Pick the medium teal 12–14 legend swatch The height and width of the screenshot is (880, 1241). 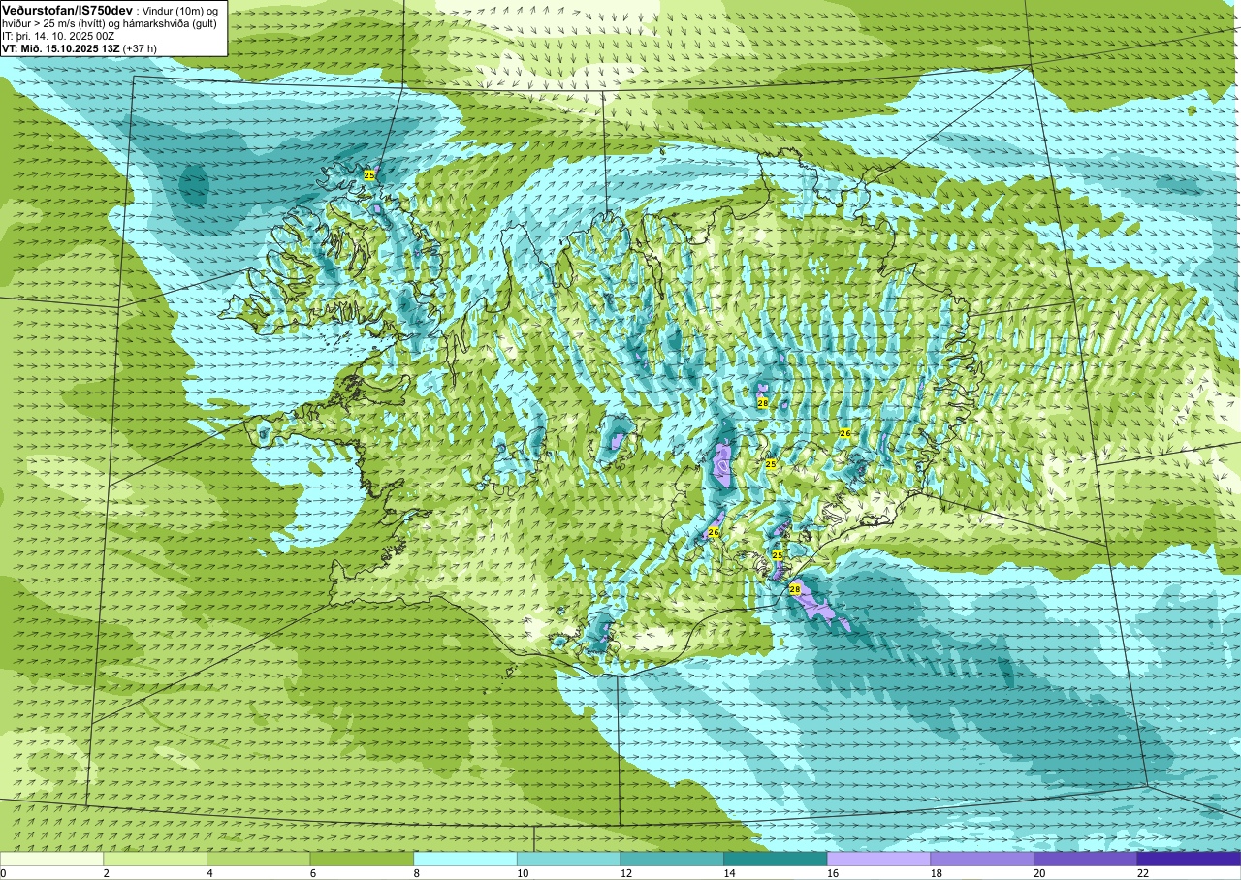tap(672, 859)
